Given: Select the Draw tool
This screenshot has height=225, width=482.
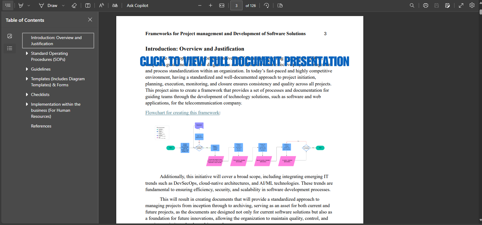Looking at the screenshot, I should [48, 5].
